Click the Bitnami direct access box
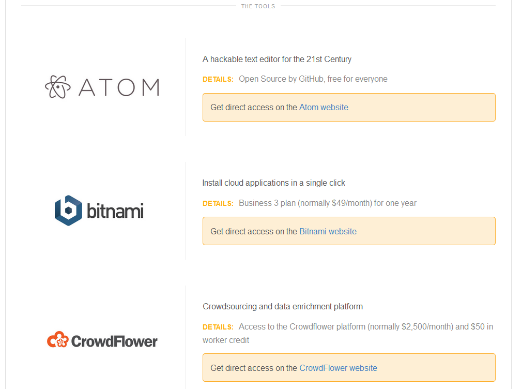The width and height of the screenshot is (522, 389). tap(349, 231)
